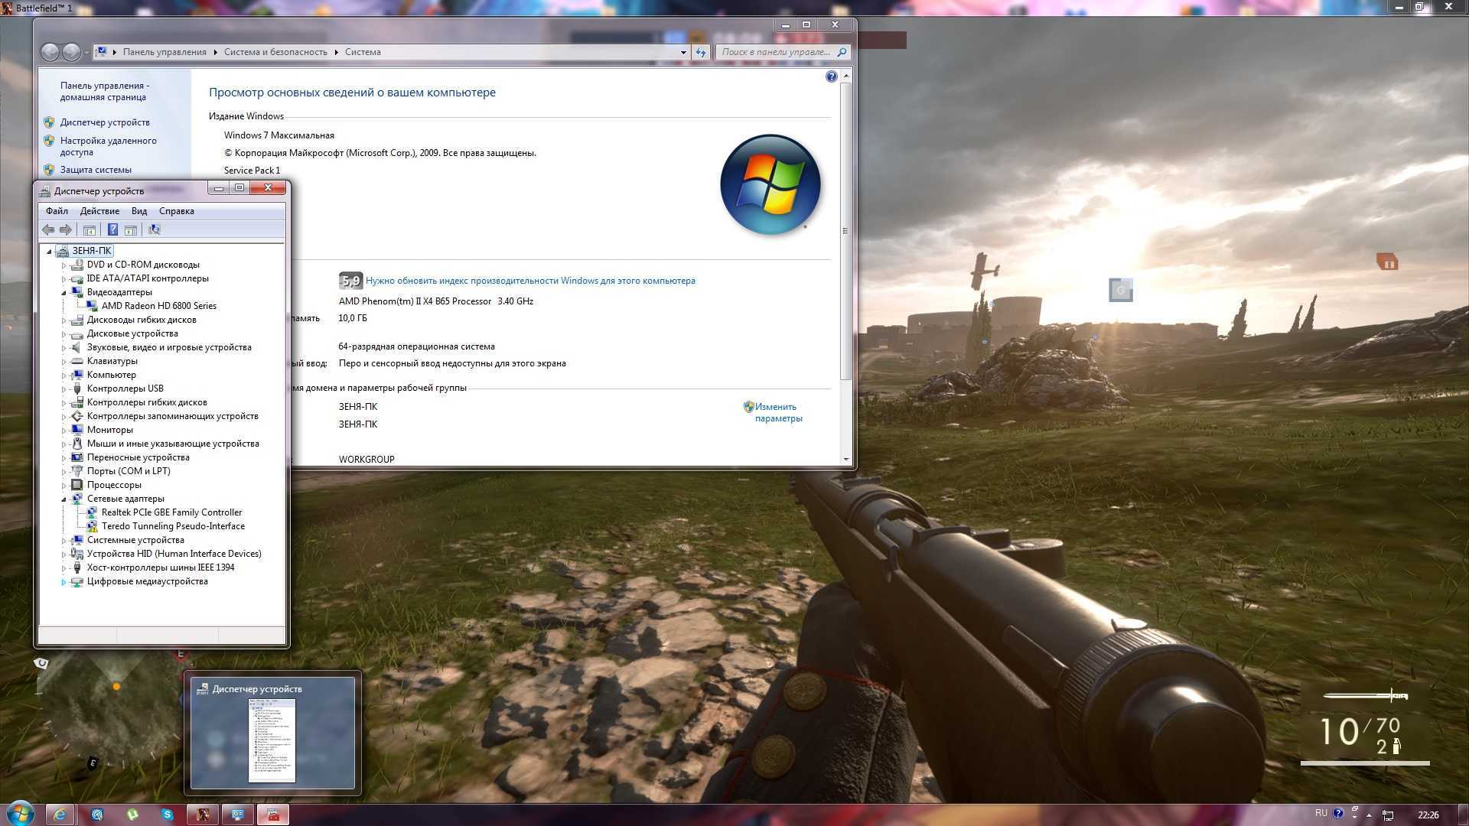Select Хост-контроллеры шины IEEE 1394 item
This screenshot has width=1469, height=826.
point(161,567)
